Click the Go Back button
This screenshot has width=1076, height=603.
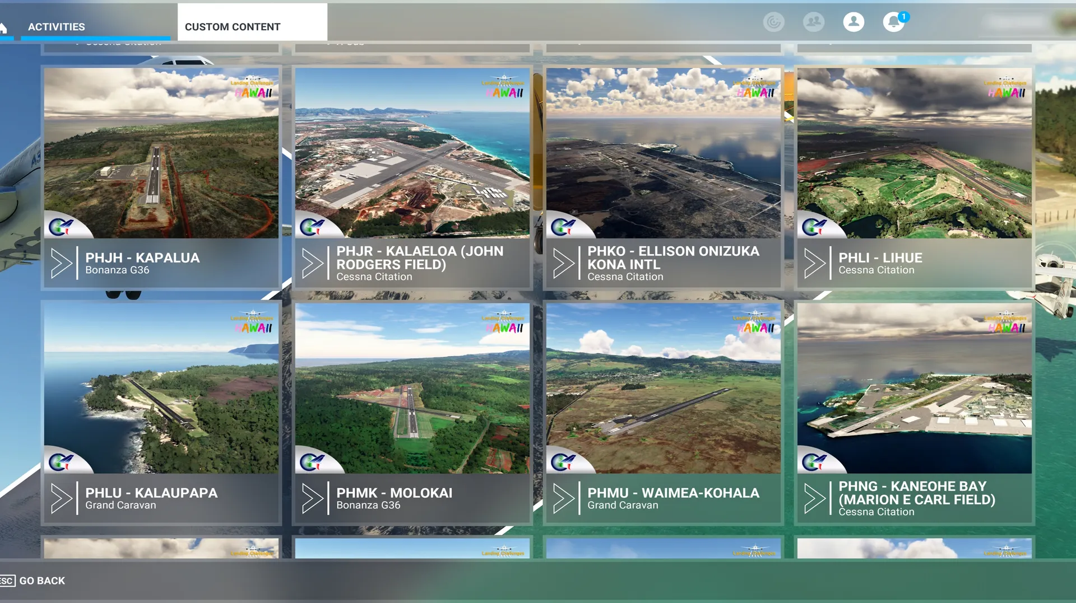click(x=42, y=581)
